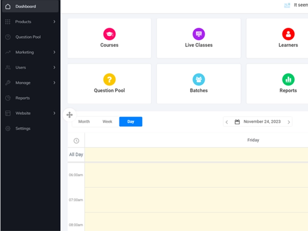Screen dimensions: 308x231
Task: Click the Products grid icon in sidebar
Action: pos(8,22)
